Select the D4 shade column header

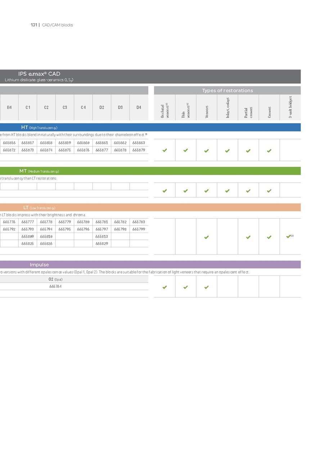tap(139, 107)
